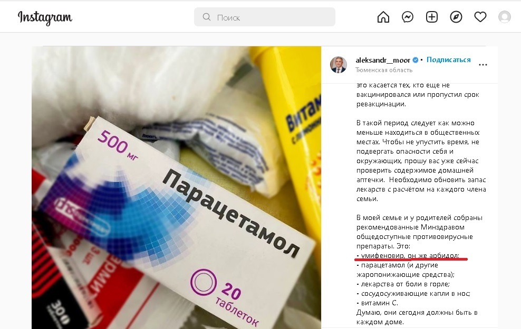Image resolution: width=521 pixels, height=329 pixels.
Task: Click the Поиск search field
Action: tap(265, 17)
